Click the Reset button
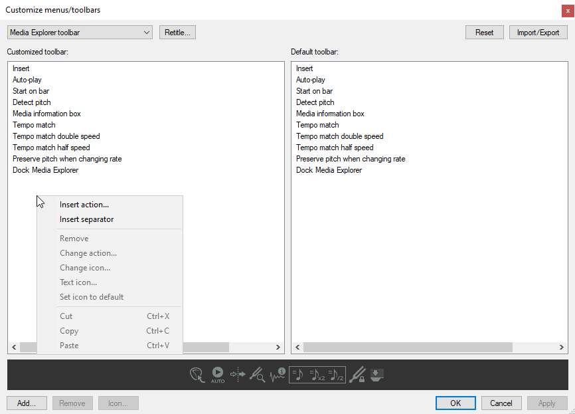Image resolution: width=575 pixels, height=414 pixels. [x=484, y=33]
